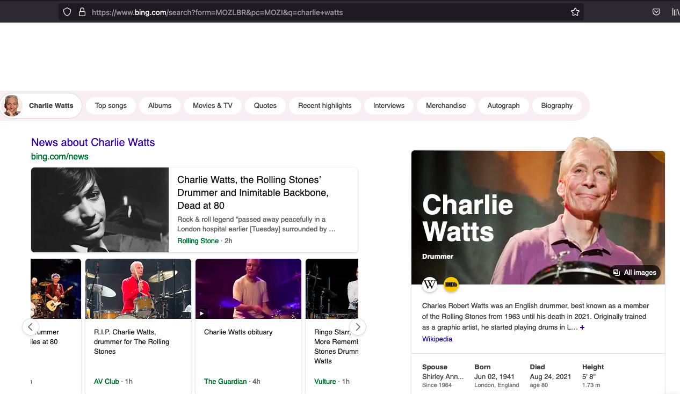Image resolution: width=680 pixels, height=394 pixels.
Task: Click the Shirley Ann spouse entry
Action: pyautogui.click(x=443, y=376)
